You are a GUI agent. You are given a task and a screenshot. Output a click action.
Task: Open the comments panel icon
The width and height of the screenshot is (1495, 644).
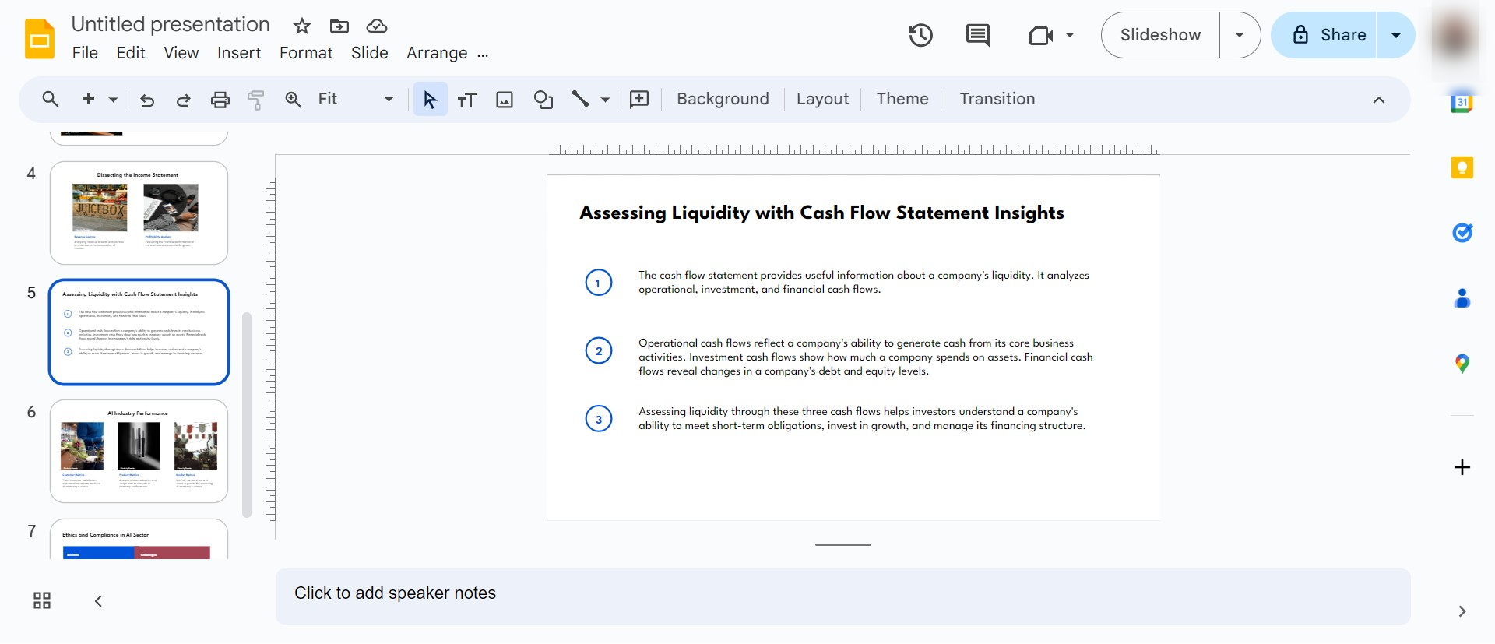pyautogui.click(x=977, y=35)
